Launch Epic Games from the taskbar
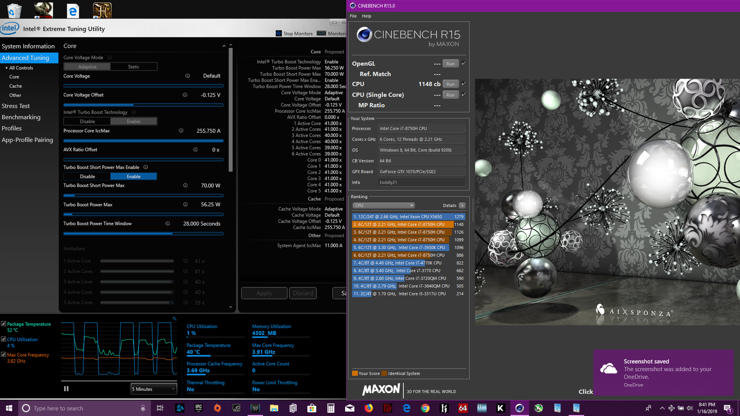Screen dimensions: 740x416 (x=198, y=408)
